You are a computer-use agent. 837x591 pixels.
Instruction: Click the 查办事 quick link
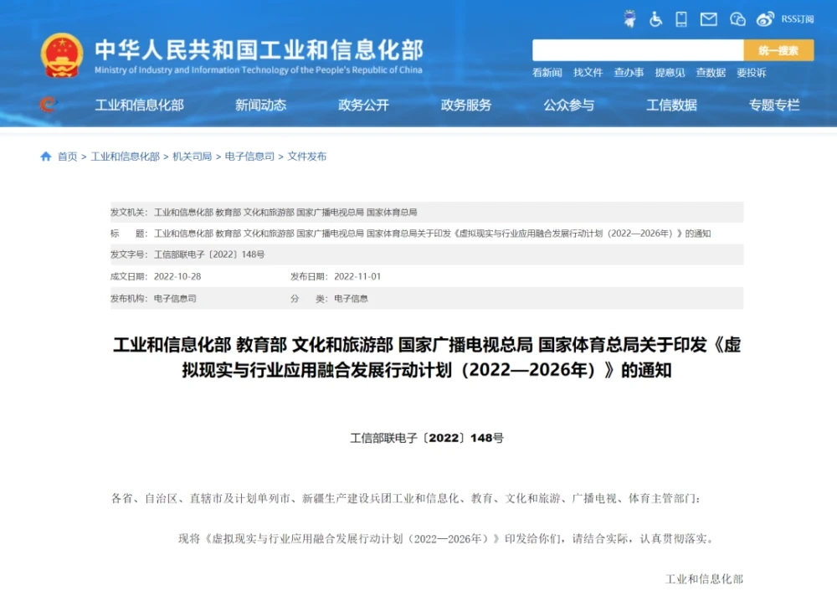[x=629, y=73]
